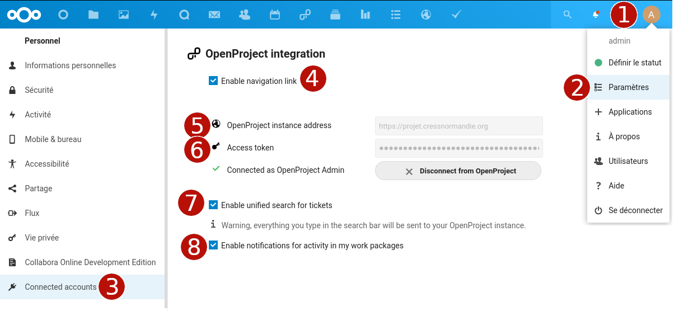Click the Access token field
This screenshot has height=311, width=674.
pos(459,148)
